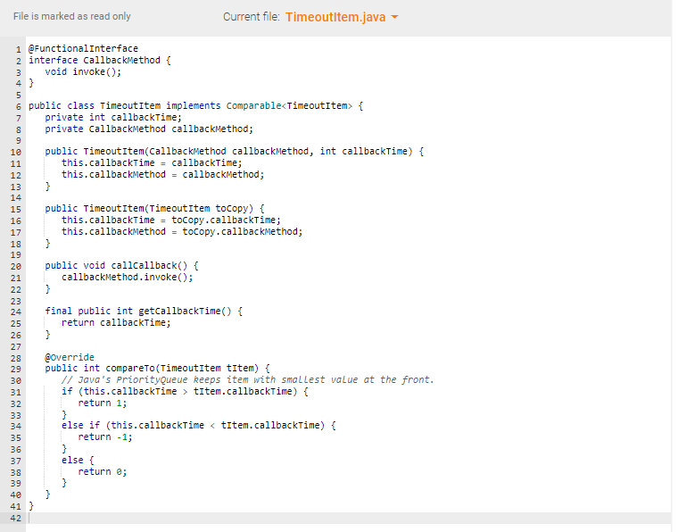Click 'this.callbackTime = callbackTime;' line
Image resolution: width=678 pixels, height=532 pixels.
pos(152,163)
